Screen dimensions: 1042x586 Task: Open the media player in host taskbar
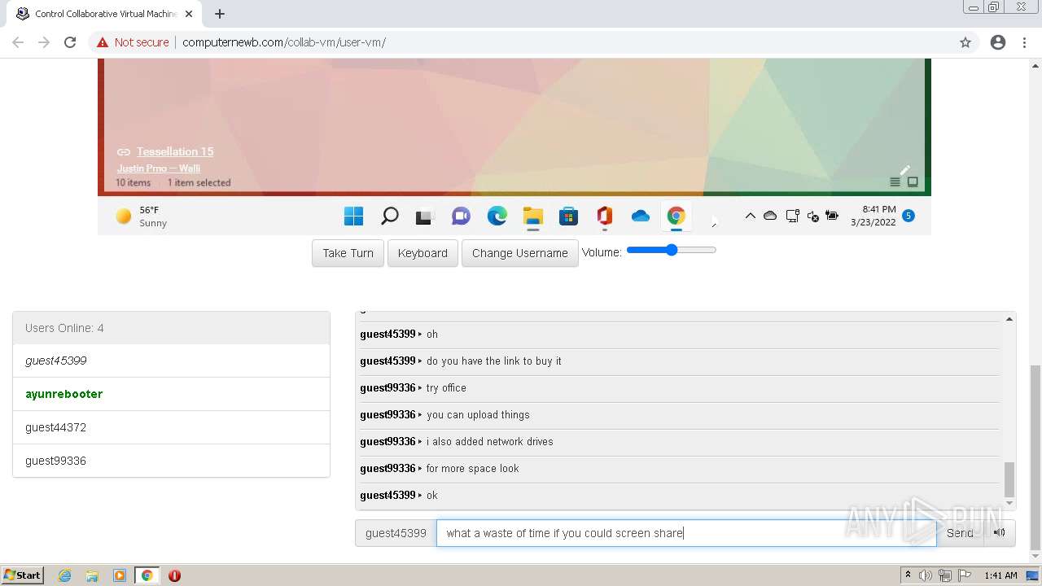pyautogui.click(x=120, y=575)
